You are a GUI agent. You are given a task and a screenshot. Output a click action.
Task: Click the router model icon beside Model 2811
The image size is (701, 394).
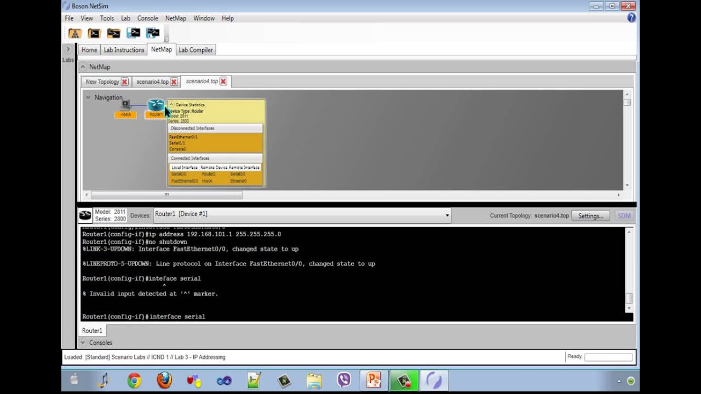point(85,215)
